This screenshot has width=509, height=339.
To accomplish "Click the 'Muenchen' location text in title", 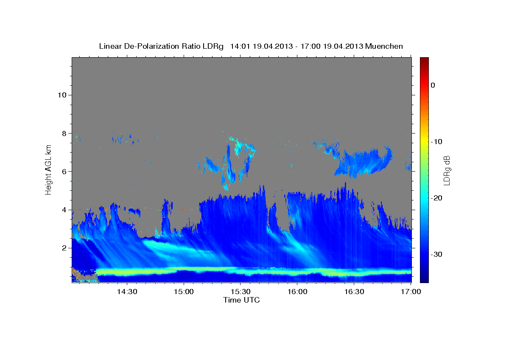I will point(384,46).
